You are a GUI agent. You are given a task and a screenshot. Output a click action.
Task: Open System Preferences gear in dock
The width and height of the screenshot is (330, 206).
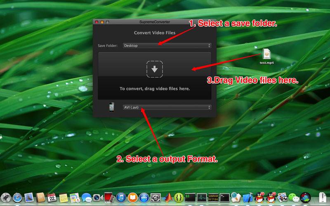[156, 197]
